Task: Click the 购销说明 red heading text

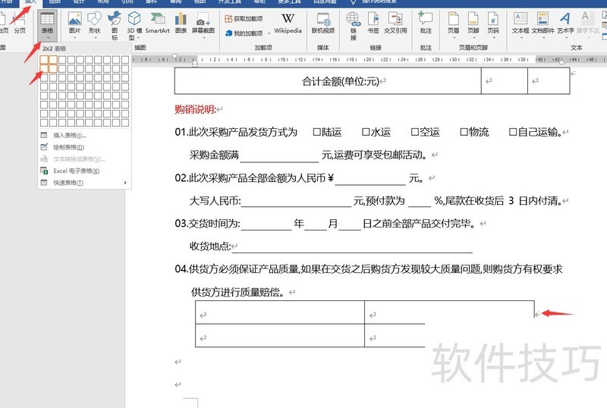Action: pyautogui.click(x=195, y=109)
